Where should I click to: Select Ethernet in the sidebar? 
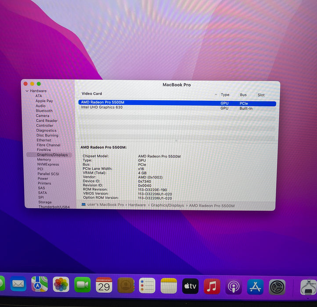click(x=44, y=140)
